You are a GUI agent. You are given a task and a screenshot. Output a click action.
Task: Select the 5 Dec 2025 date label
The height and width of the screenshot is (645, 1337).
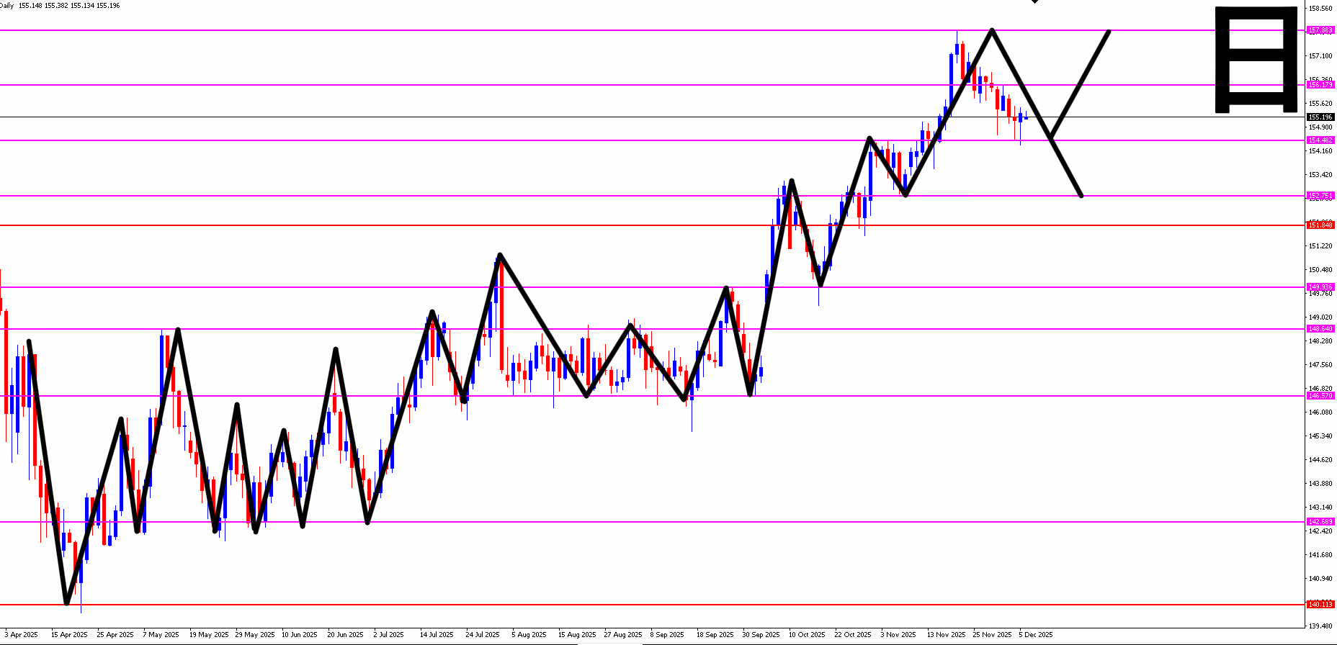pos(1036,635)
